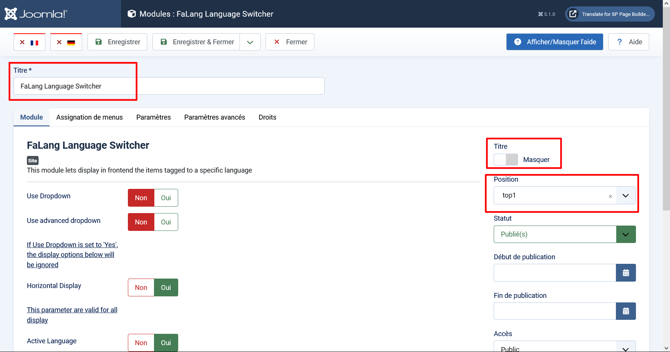Click 'This parameter are valid for all display' link
Viewport: 670px width, 352px height.
(x=72, y=315)
